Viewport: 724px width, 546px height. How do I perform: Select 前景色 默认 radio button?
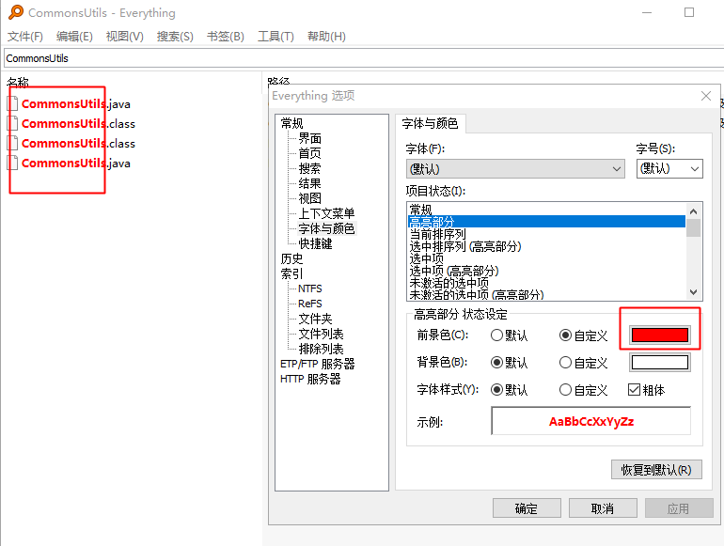[496, 335]
